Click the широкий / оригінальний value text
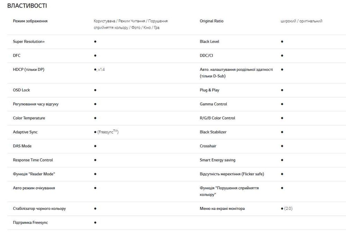Image resolution: width=346 pixels, height=233 pixels. pos(301,21)
